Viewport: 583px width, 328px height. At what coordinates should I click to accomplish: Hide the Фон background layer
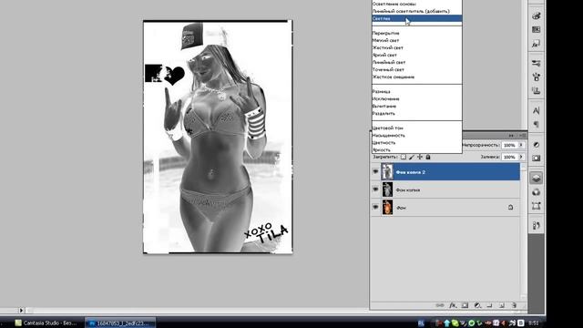pyautogui.click(x=375, y=207)
